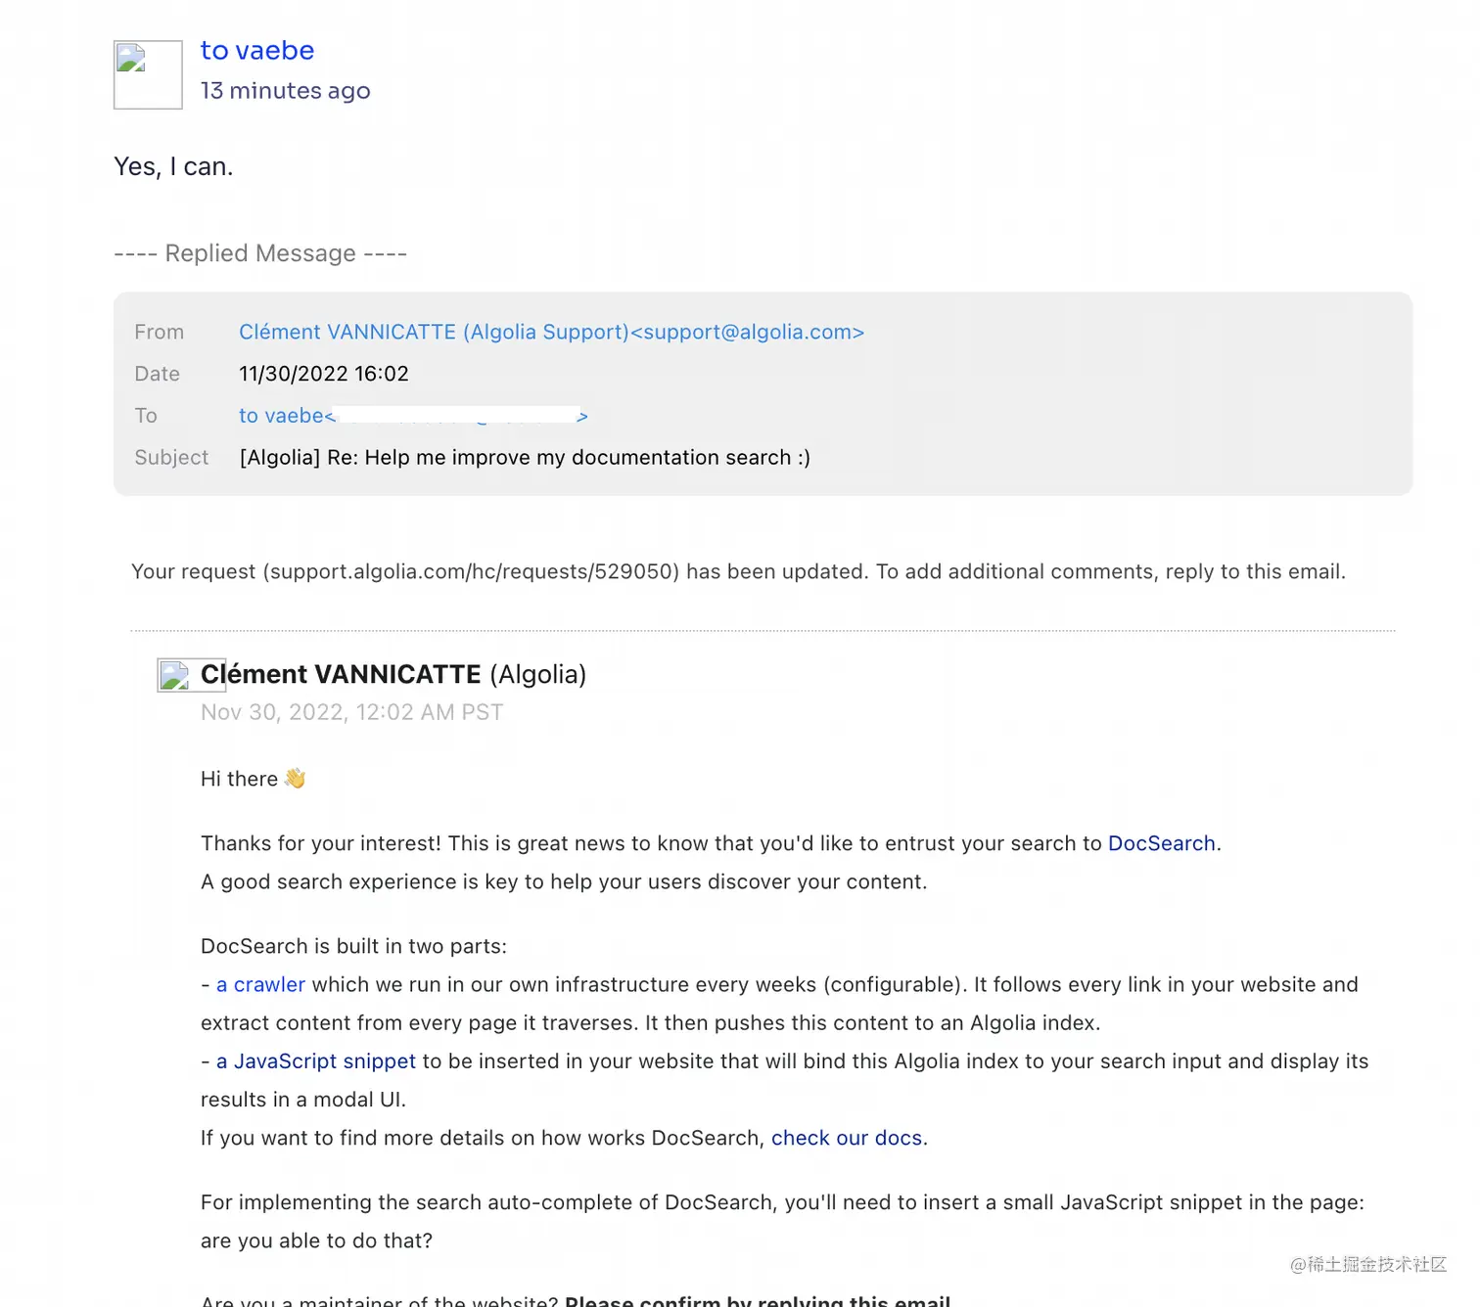Click the 'Nov 30, 2022, 12:02 AM PST' timestamp
Viewport: 1480px width, 1307px height.
point(352,712)
